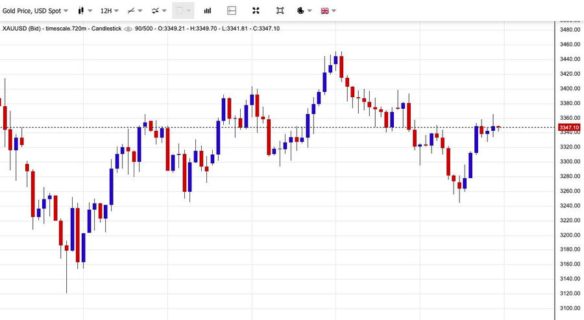This screenshot has width=584, height=320.
Task: Open the line drawing tools icon
Action: (132, 11)
